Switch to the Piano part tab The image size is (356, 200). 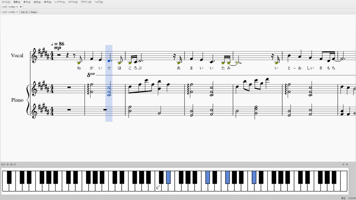click(x=34, y=12)
